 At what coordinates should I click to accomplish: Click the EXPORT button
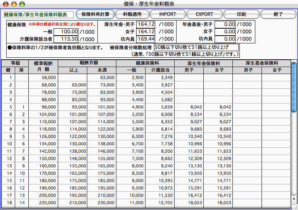(x=204, y=14)
